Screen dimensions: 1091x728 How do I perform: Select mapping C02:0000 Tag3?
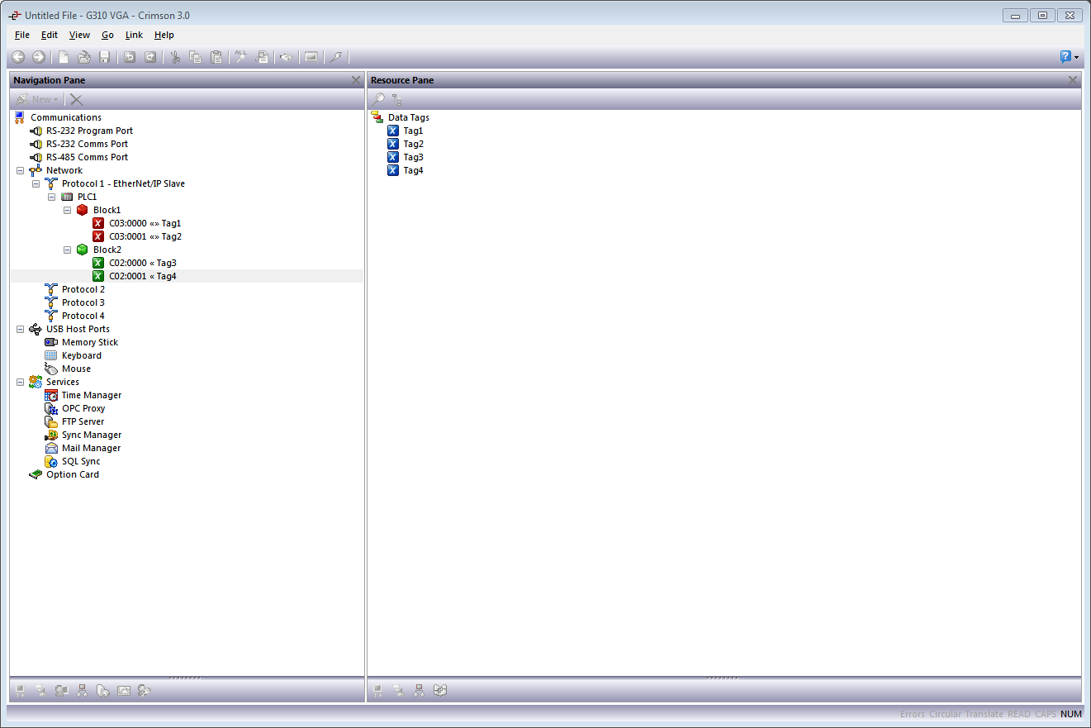142,263
